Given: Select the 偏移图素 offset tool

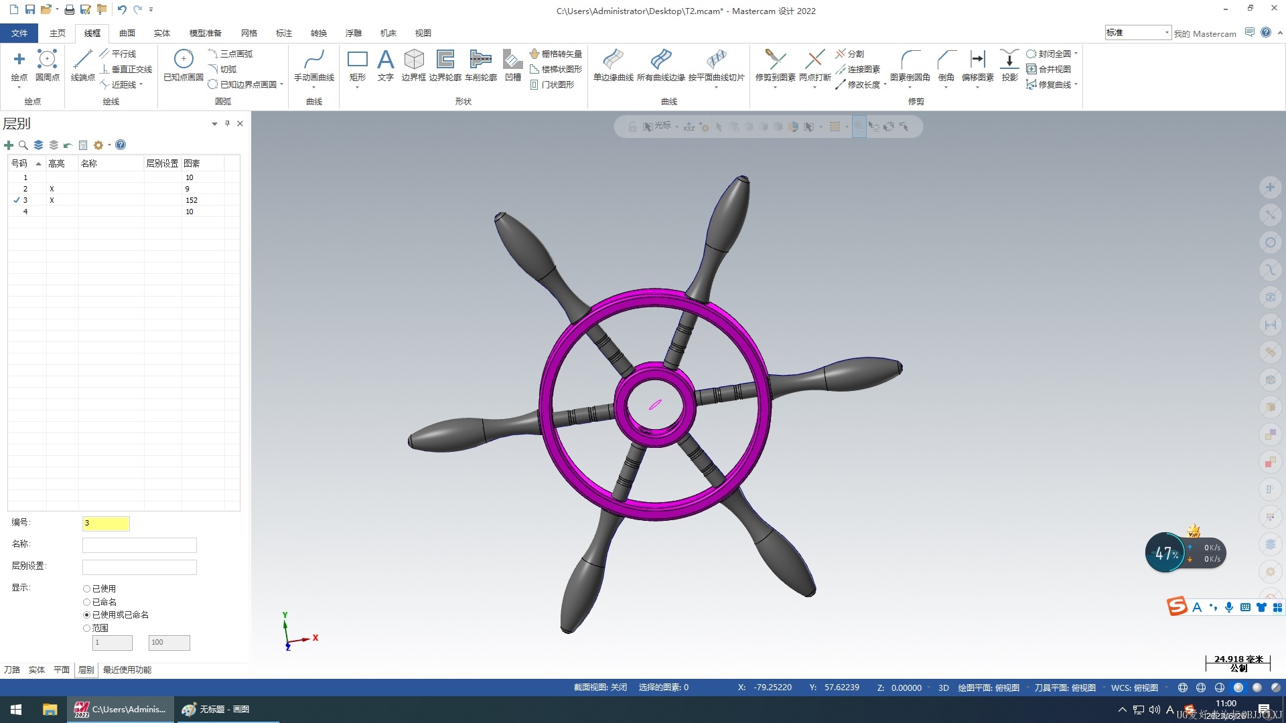Looking at the screenshot, I should click(x=978, y=65).
